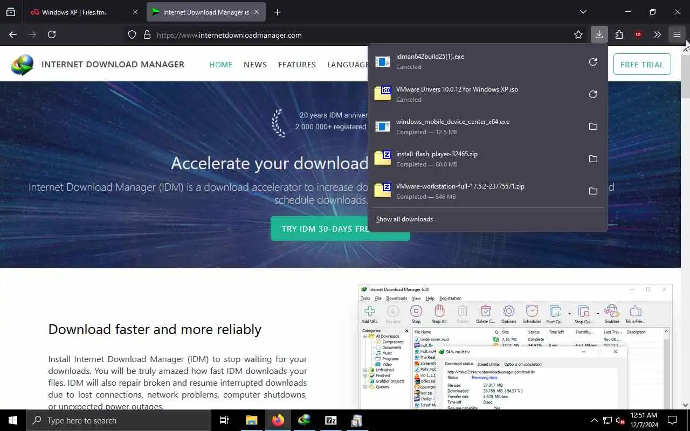Click the IDM globe logo
The width and height of the screenshot is (690, 431).
tap(22, 65)
